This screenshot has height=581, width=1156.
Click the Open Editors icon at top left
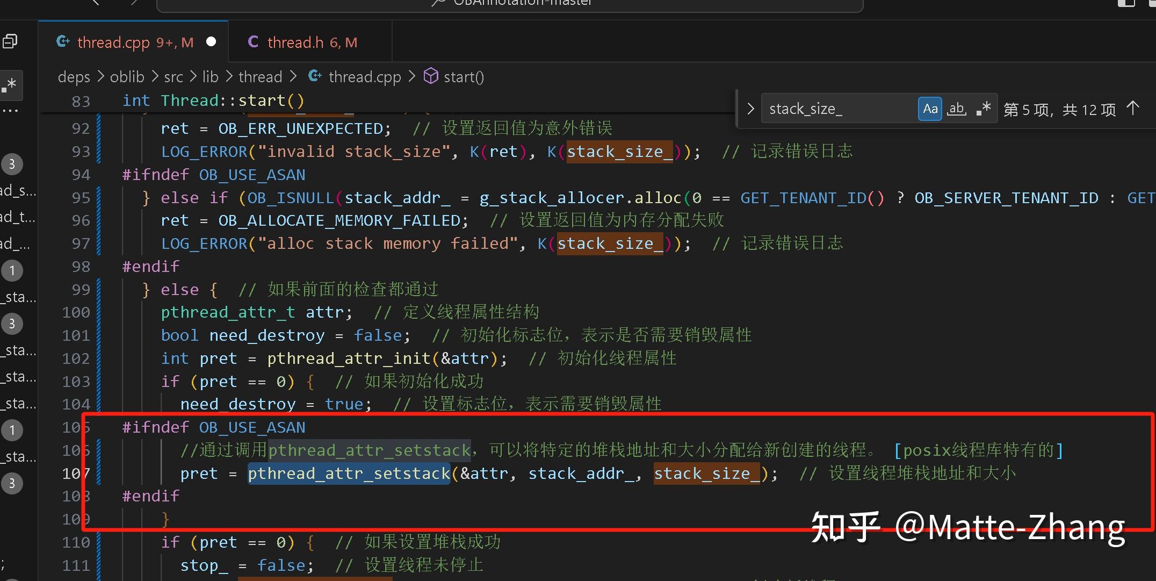[10, 41]
